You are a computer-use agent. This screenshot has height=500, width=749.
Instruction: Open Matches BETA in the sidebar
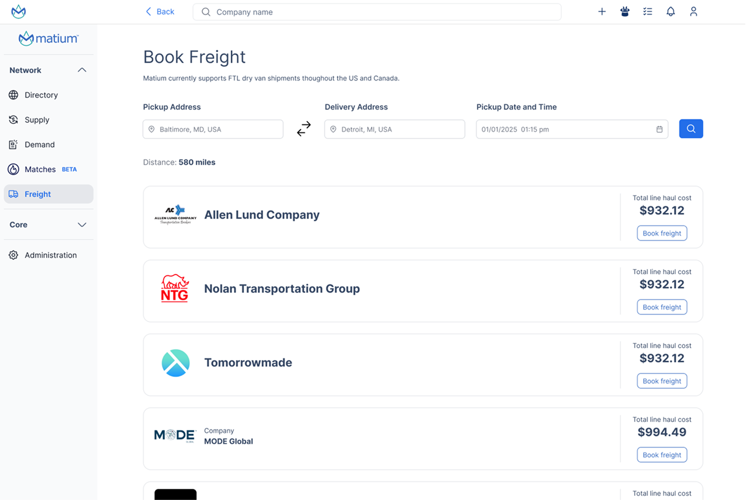click(48, 169)
